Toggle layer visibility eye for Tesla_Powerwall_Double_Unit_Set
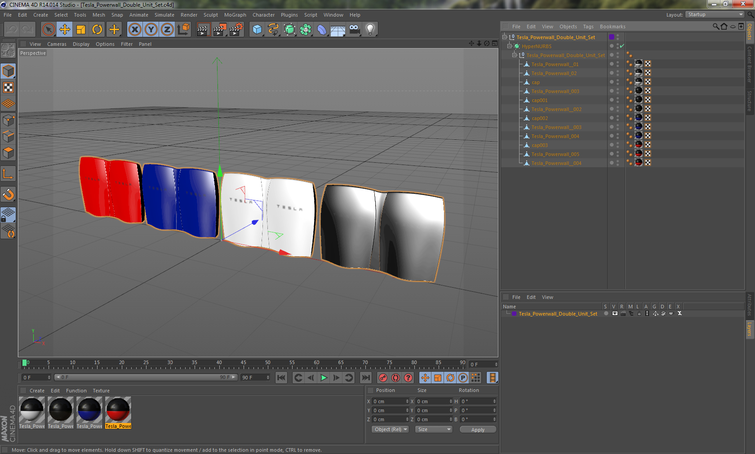The image size is (755, 454). [615, 314]
